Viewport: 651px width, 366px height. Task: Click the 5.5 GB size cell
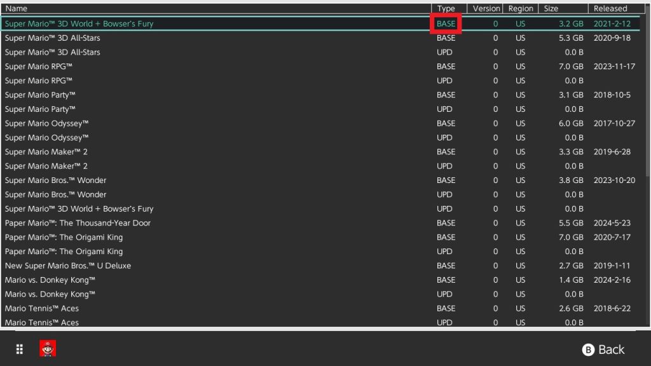coord(571,223)
